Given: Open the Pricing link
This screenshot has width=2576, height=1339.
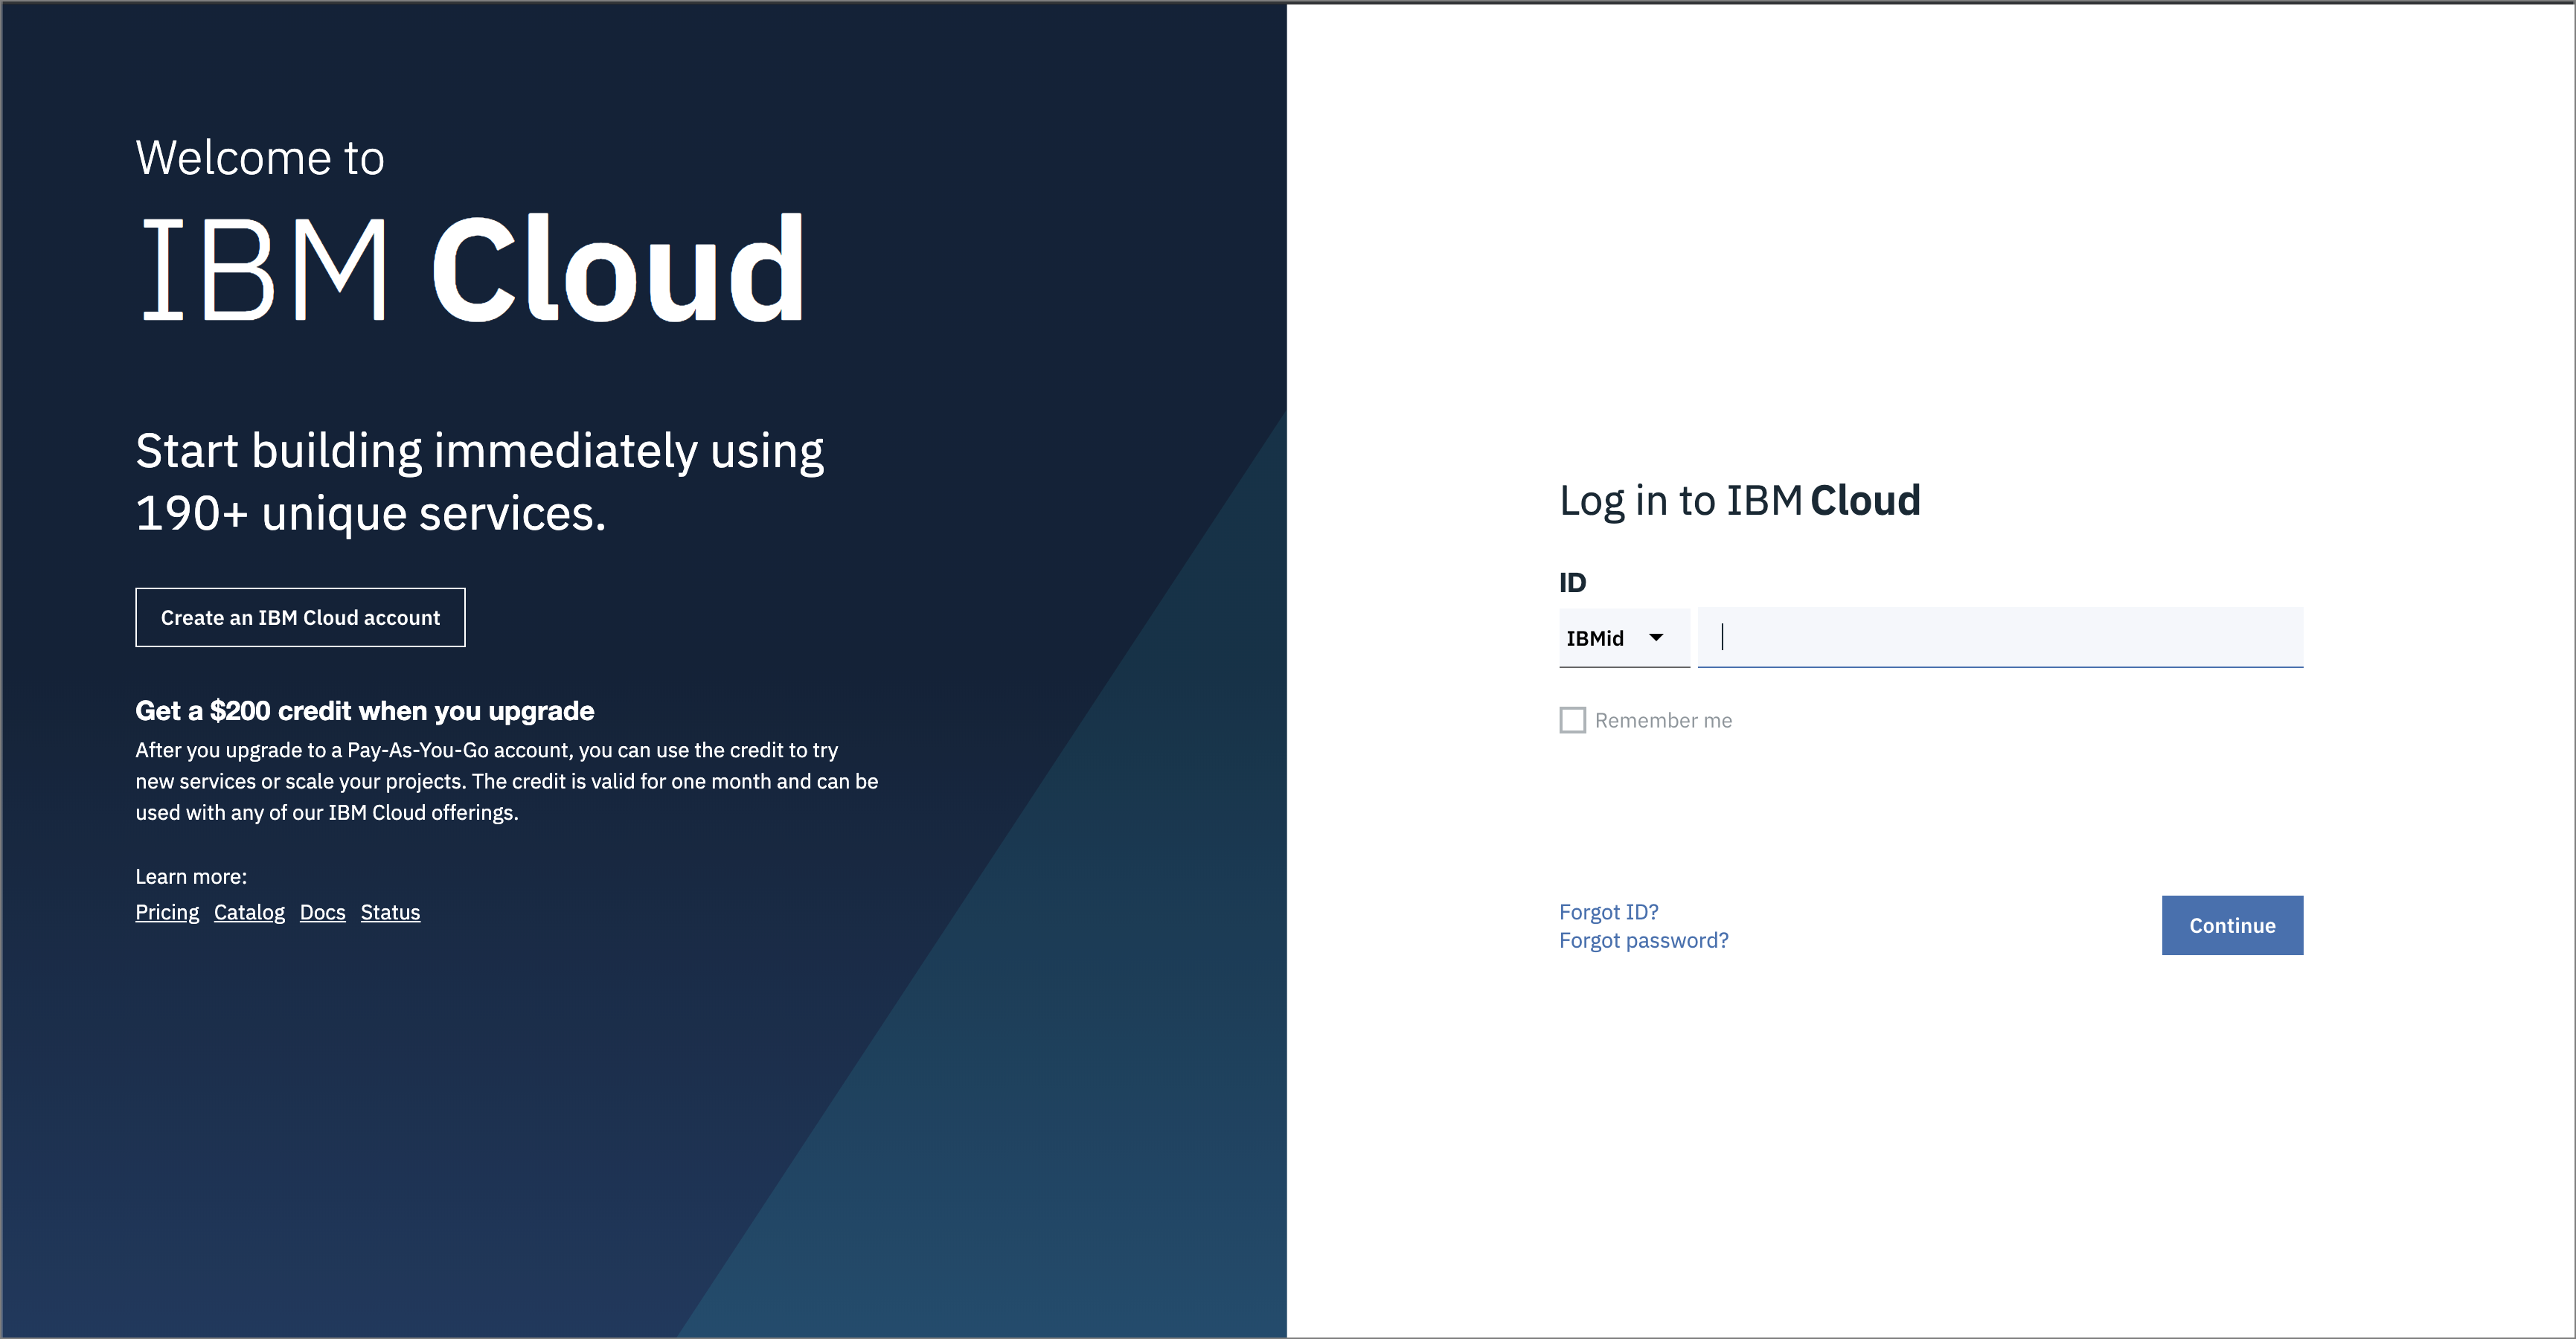Looking at the screenshot, I should (166, 912).
